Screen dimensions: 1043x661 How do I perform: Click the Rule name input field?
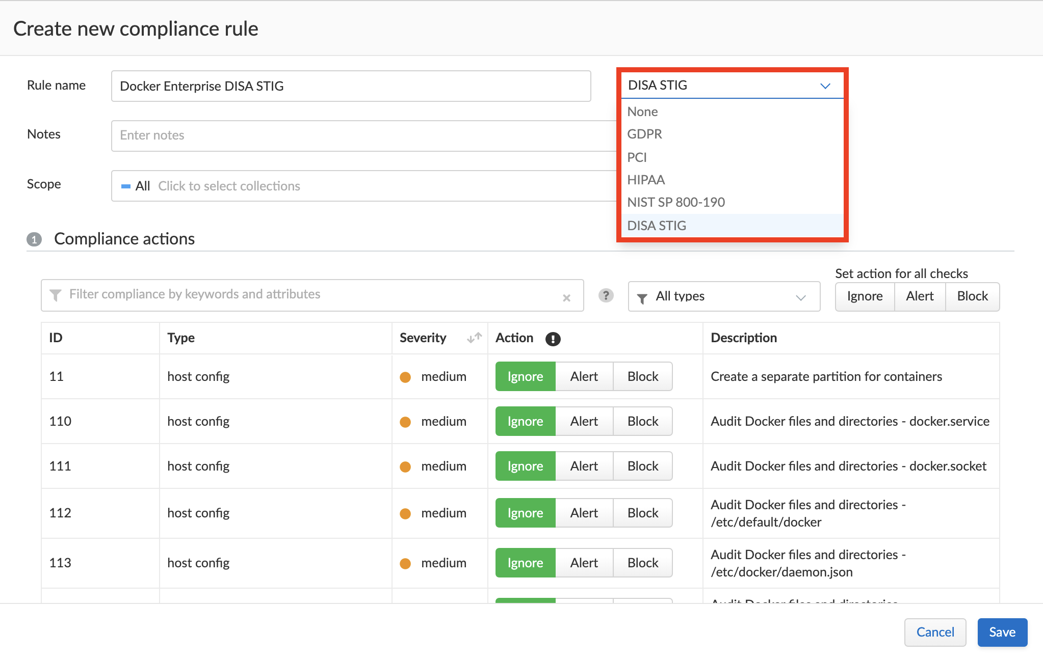point(351,86)
